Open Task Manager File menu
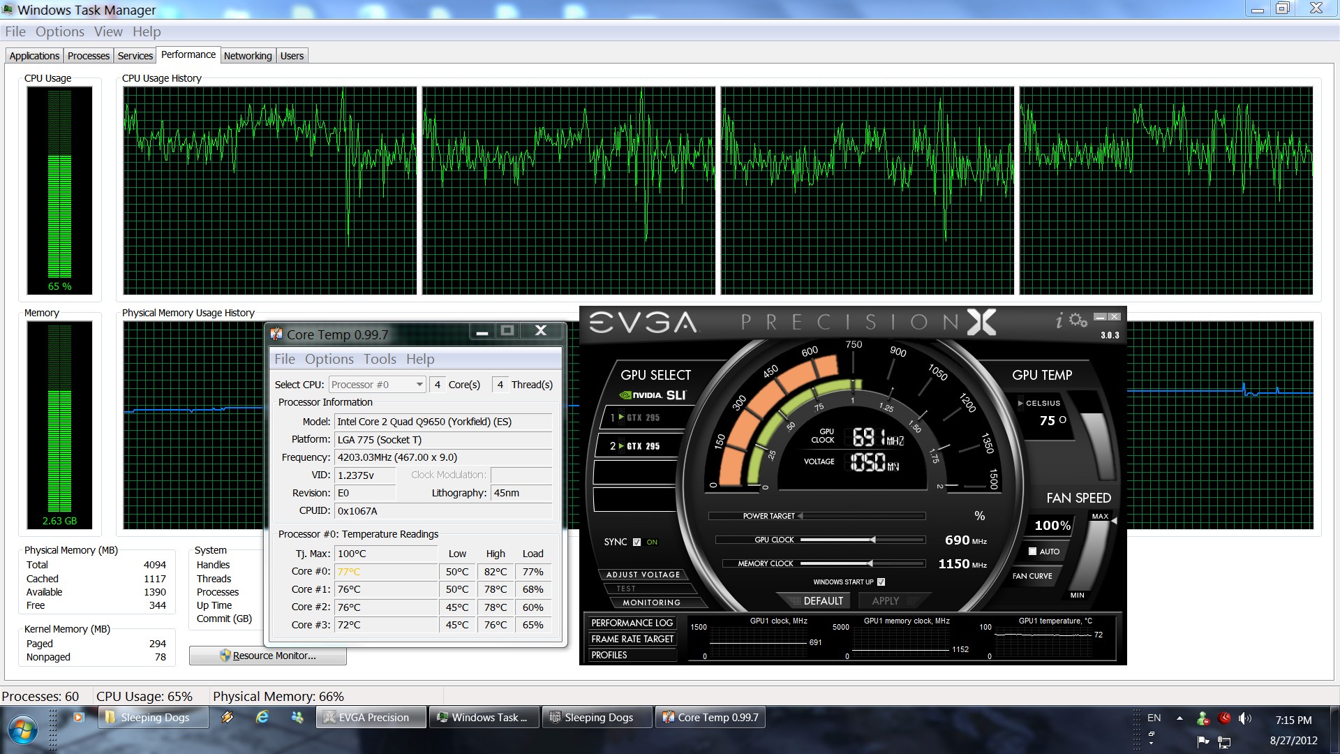Screen dimensions: 1340x754 point(15,31)
